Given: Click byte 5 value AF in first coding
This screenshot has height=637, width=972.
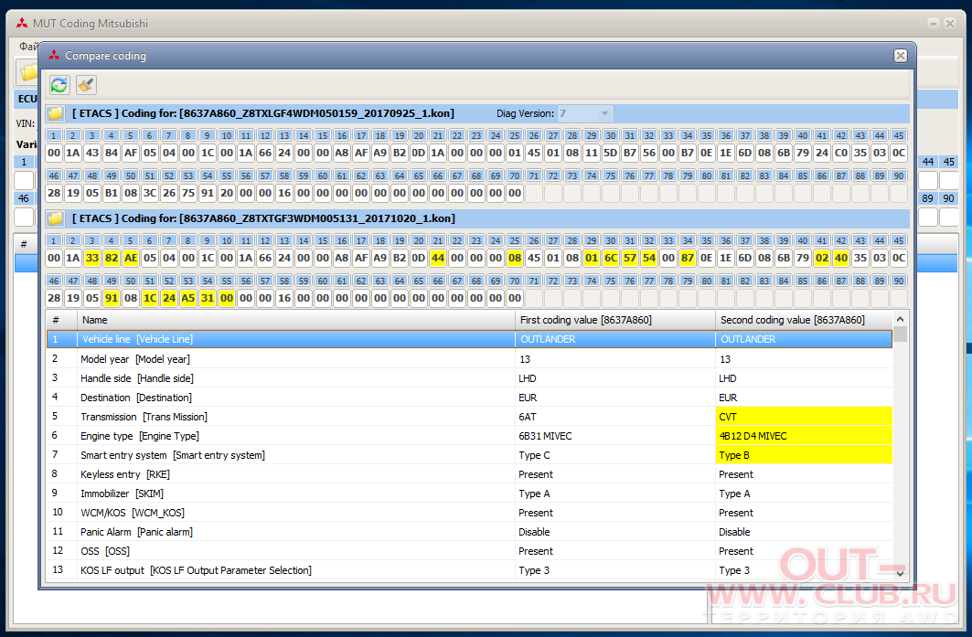Looking at the screenshot, I should click(131, 153).
